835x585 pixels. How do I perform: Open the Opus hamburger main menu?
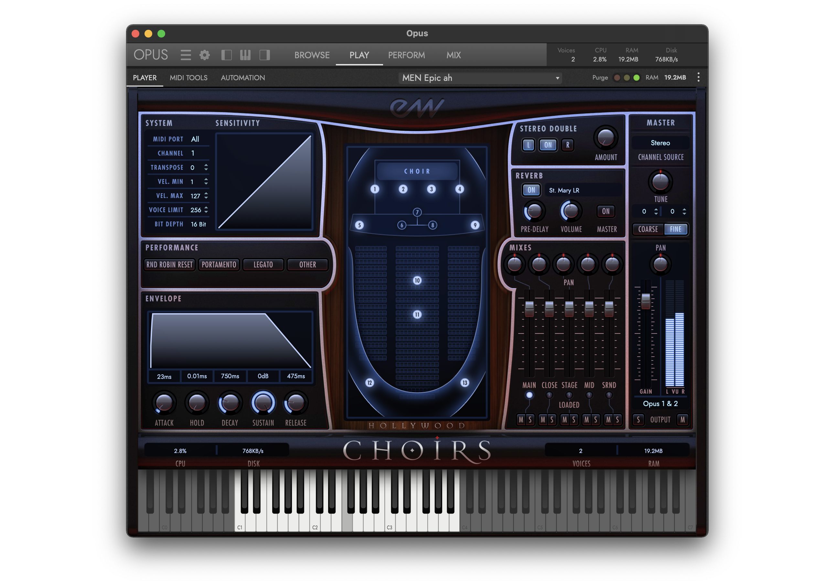186,55
